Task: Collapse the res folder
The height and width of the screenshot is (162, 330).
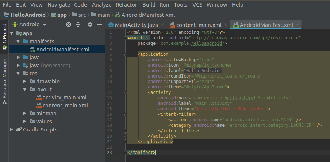Action: 18,74
